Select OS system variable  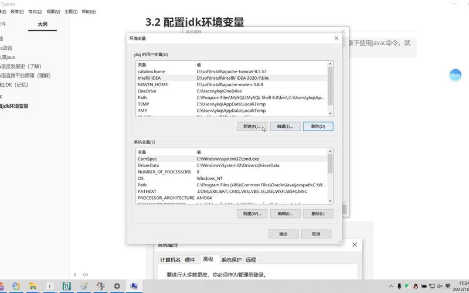[232, 179]
